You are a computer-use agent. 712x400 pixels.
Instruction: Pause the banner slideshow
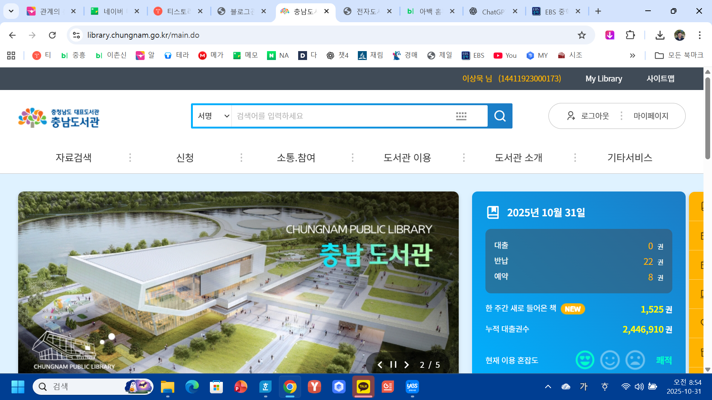point(393,364)
